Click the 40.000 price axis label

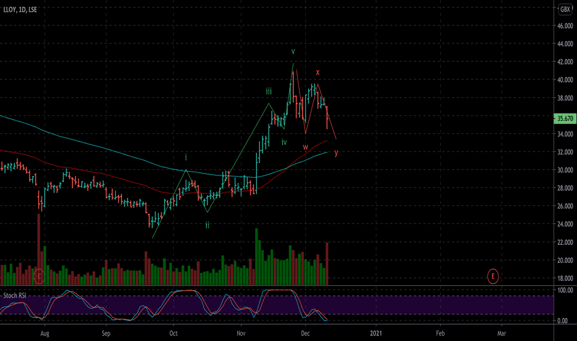coord(565,79)
